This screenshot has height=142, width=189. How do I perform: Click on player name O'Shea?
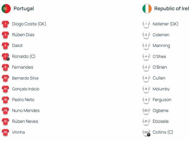159,57
